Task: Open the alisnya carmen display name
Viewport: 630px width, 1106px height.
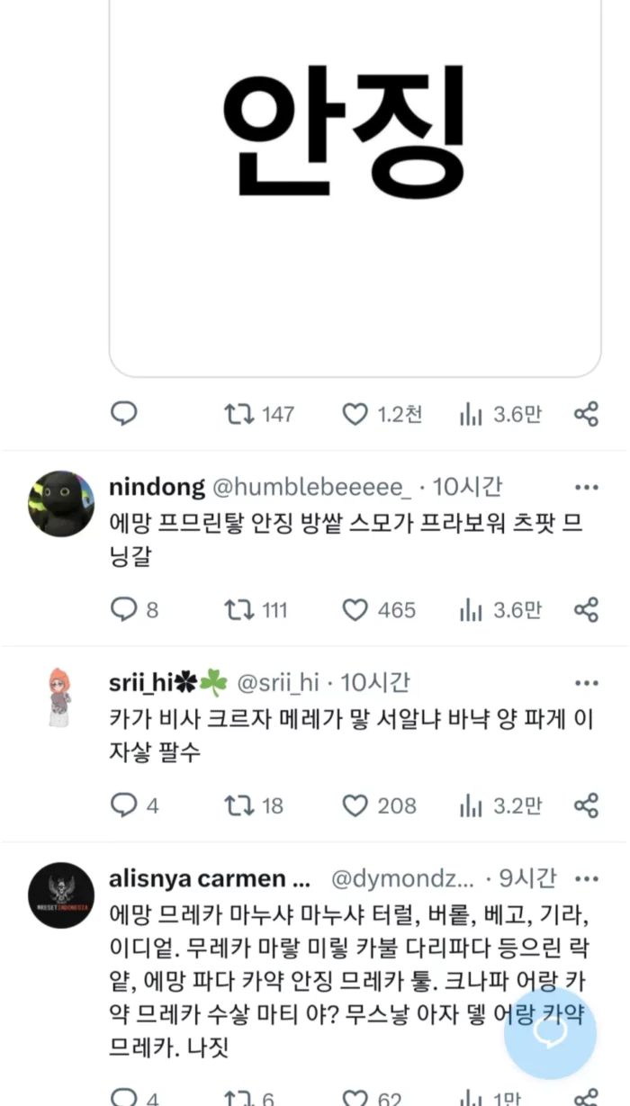Action: pos(209,878)
